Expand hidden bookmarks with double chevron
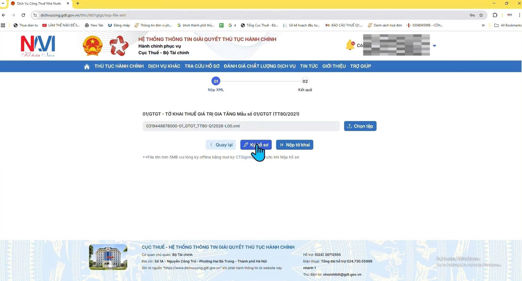Image resolution: width=522 pixels, height=281 pixels. tap(483, 25)
